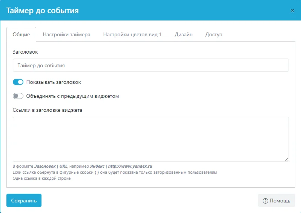
Task: Click the textarea resize handle corner
Action: (287, 159)
